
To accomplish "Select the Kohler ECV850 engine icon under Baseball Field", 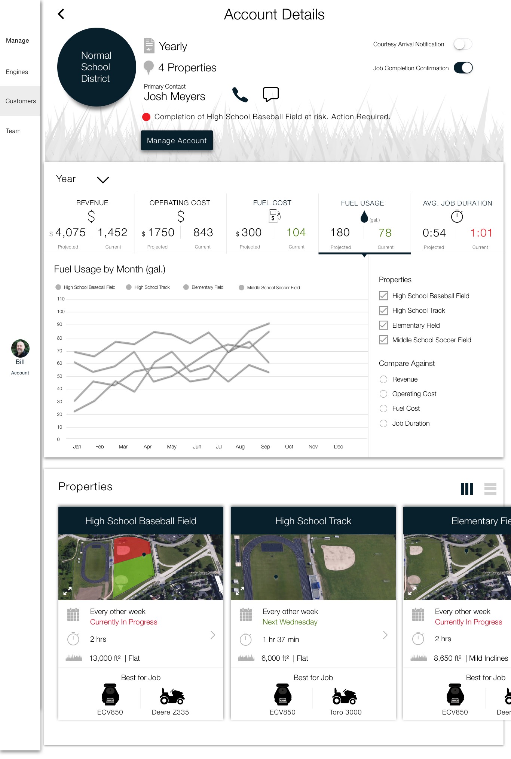I will click(x=110, y=695).
